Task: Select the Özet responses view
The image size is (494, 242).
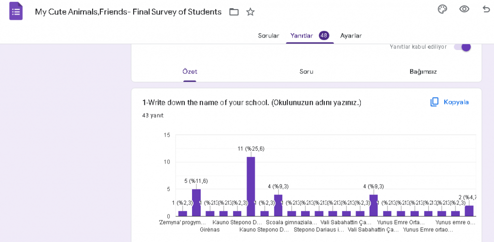Action: coord(190,72)
